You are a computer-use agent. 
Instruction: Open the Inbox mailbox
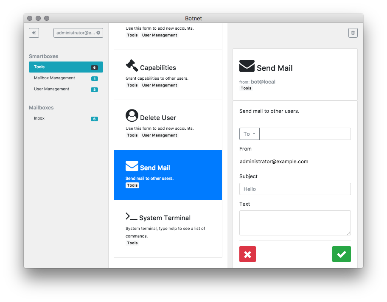pos(66,118)
